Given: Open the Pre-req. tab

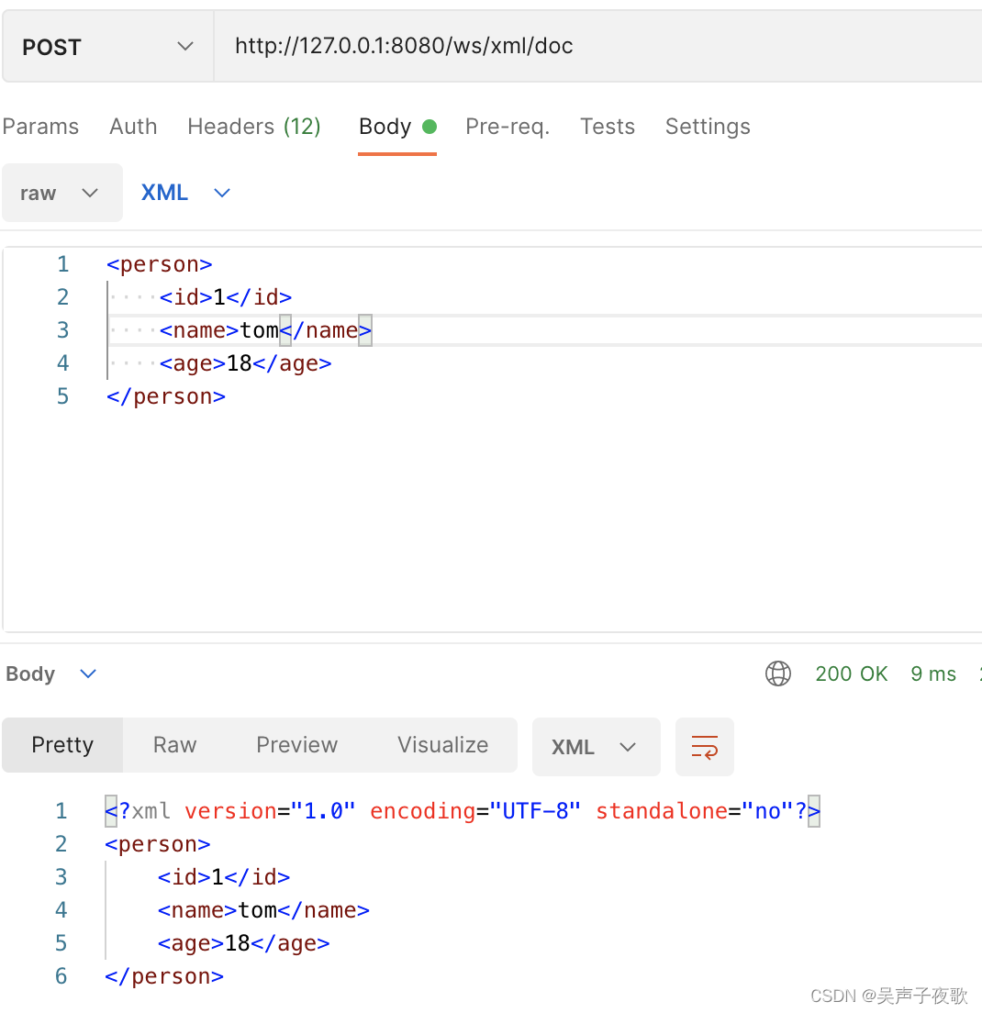Looking at the screenshot, I should pyautogui.click(x=508, y=127).
